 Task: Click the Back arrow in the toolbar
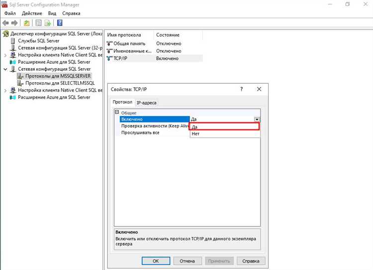[x=5, y=23]
